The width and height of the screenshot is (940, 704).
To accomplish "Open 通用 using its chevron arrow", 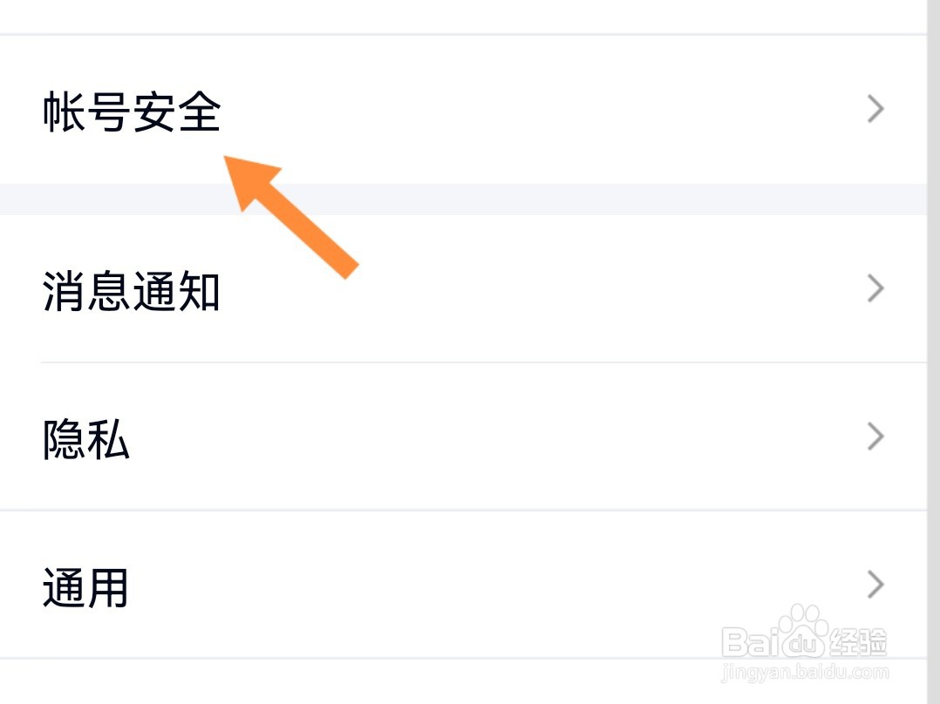I will pos(875,585).
